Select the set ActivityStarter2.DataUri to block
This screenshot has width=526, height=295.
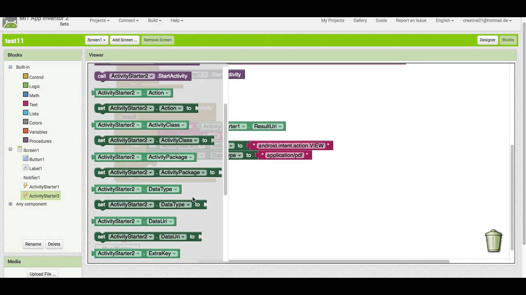click(148, 236)
